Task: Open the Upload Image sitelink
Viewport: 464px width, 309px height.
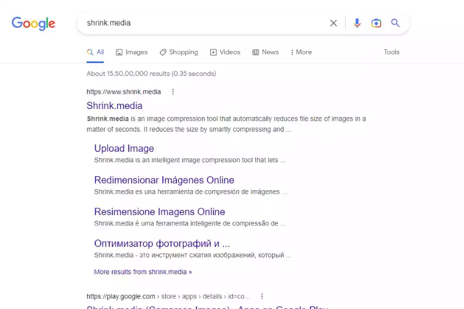Action: coord(124,148)
